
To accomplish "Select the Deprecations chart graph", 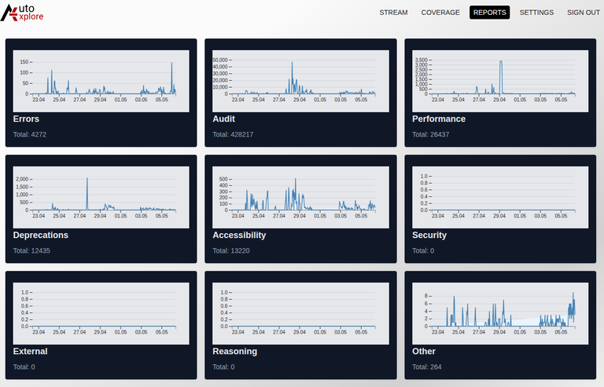I will pos(101,196).
